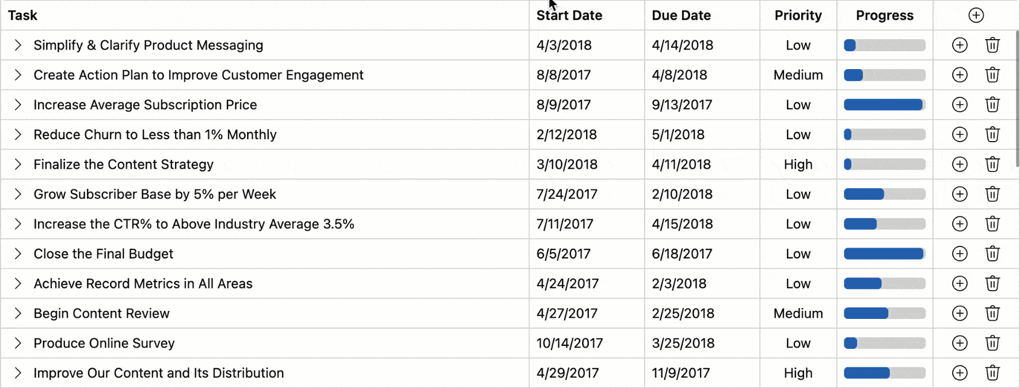Click the plus icon in the table header

tap(976, 15)
